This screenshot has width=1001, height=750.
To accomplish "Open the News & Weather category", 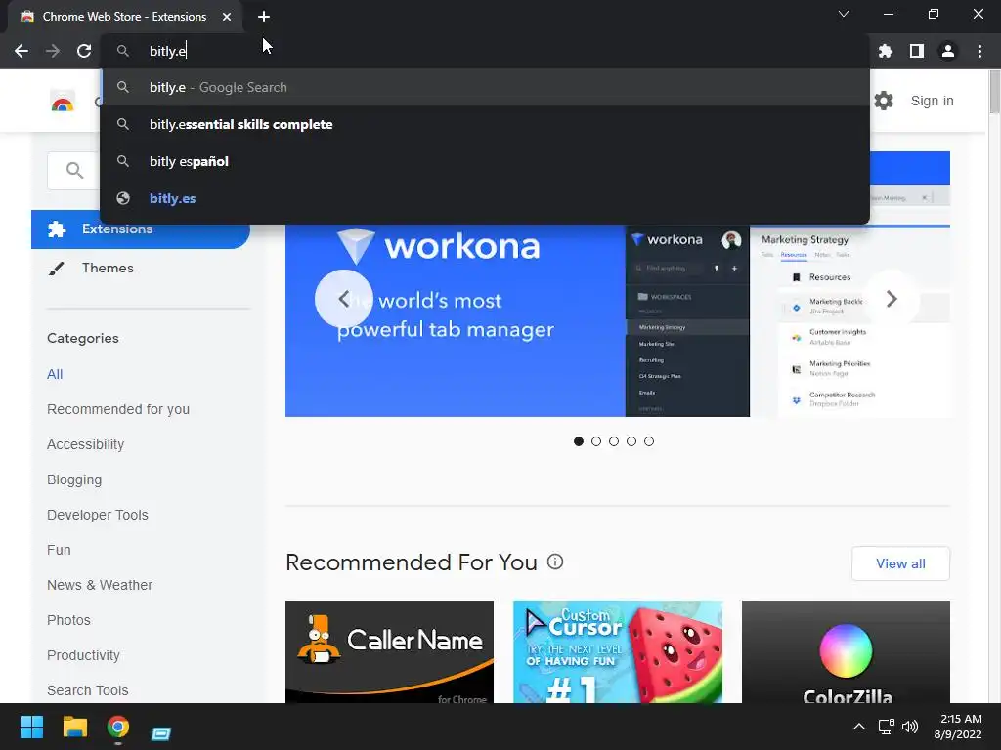I will click(x=100, y=585).
